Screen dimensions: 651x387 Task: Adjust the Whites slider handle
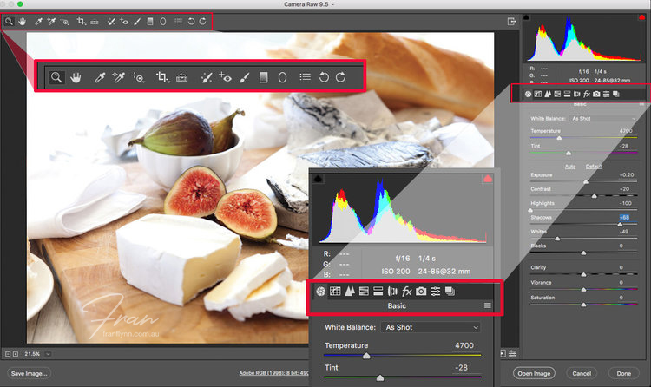tap(557, 239)
